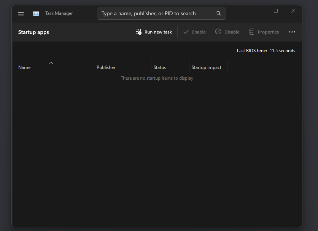The width and height of the screenshot is (318, 231).
Task: Minimize the Task Manager window
Action: click(x=259, y=11)
